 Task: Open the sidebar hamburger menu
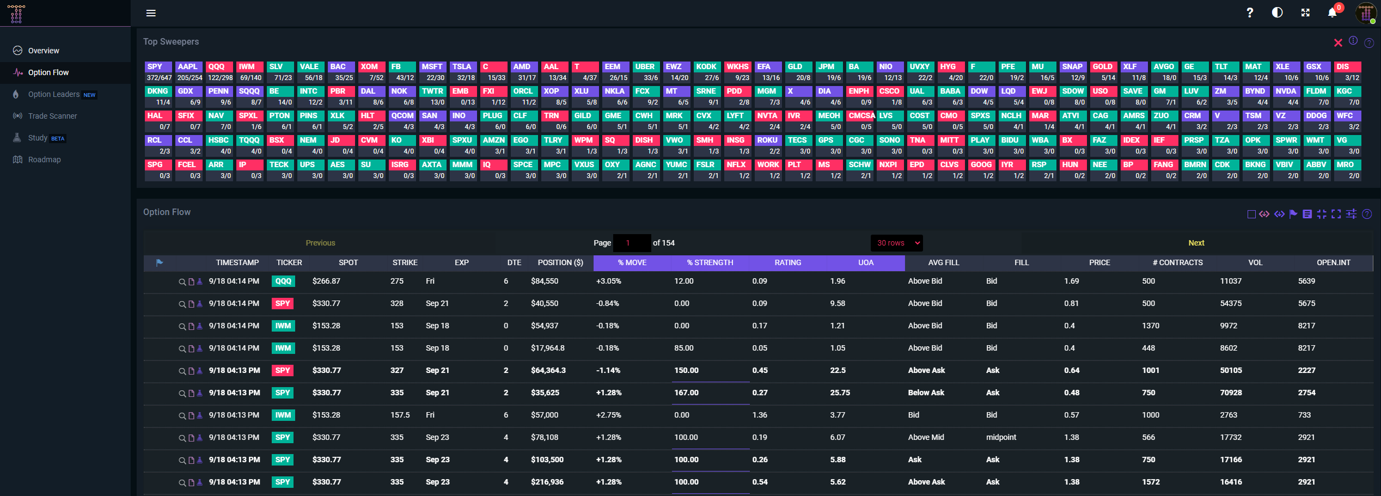pyautogui.click(x=151, y=13)
